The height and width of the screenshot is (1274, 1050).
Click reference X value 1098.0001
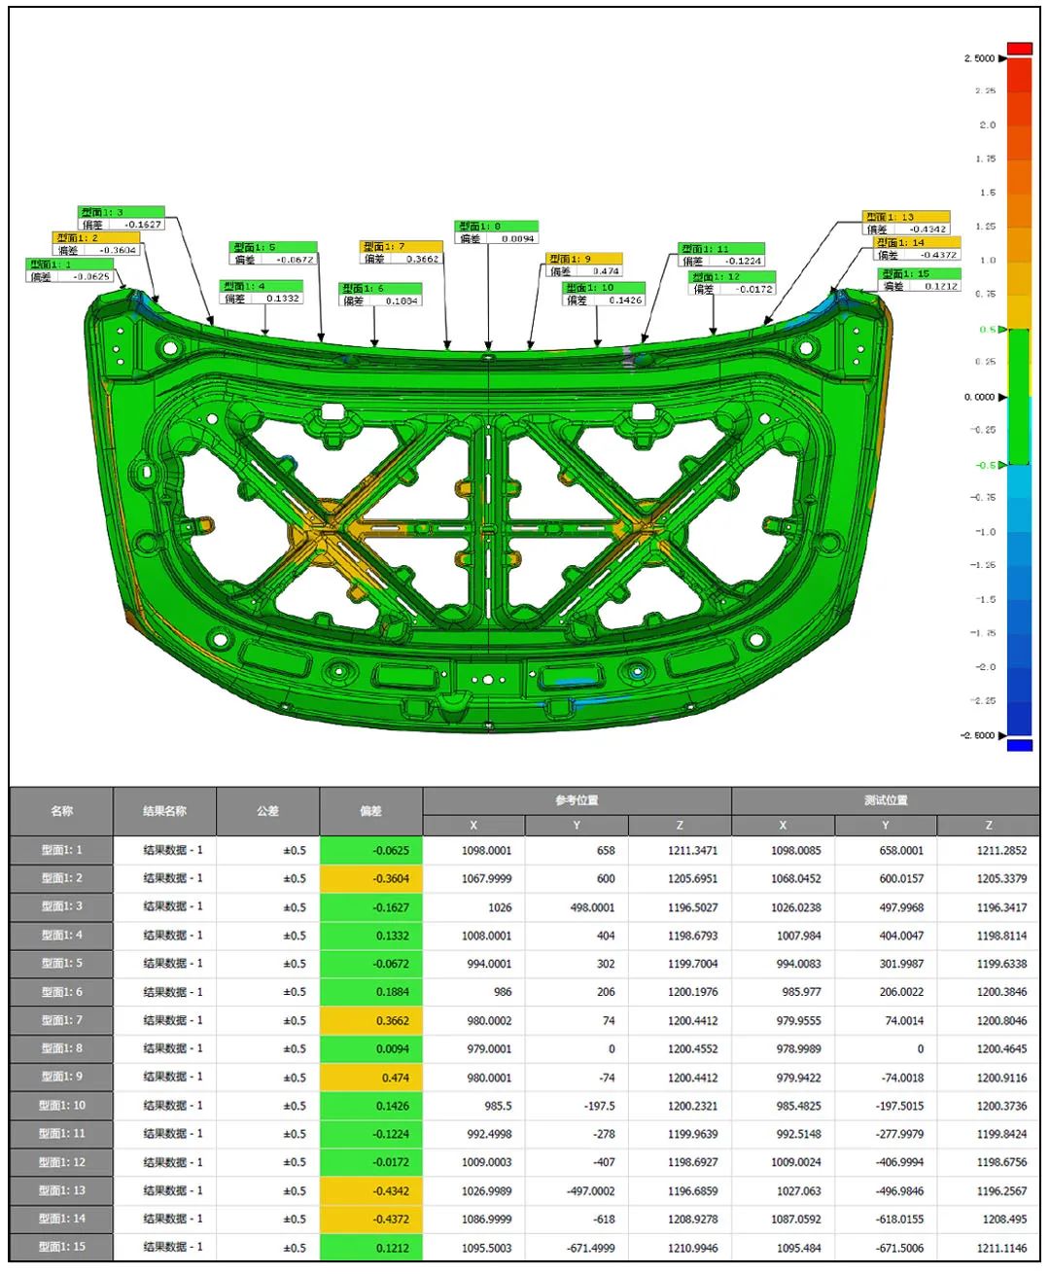tap(486, 850)
